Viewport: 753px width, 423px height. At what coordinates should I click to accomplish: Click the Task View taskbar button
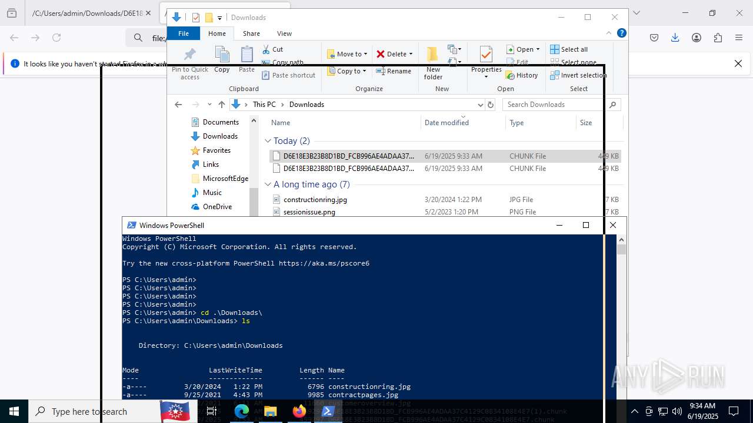point(212,411)
